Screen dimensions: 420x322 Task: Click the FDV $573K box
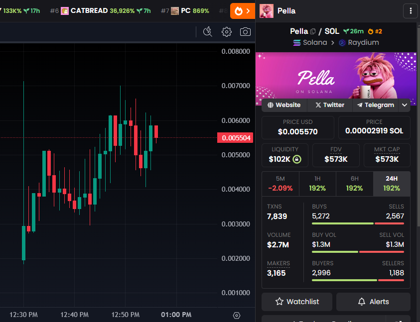(336, 155)
